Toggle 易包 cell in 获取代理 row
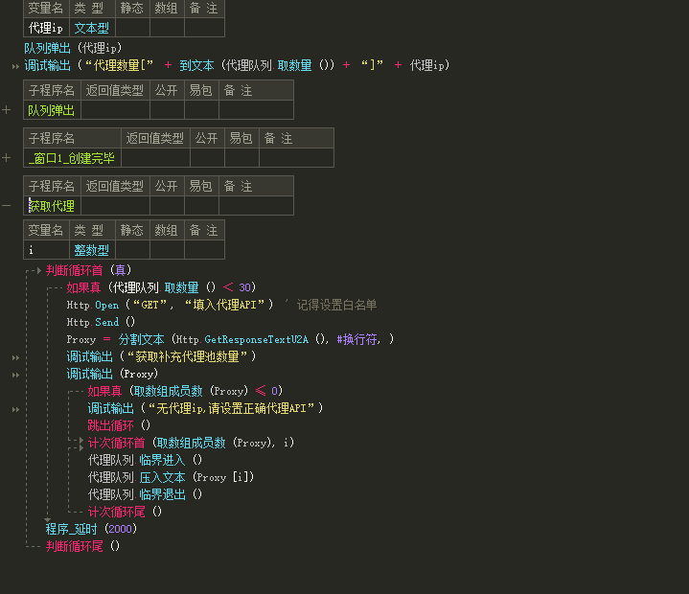Screen dimensions: 689x594 tap(201, 206)
